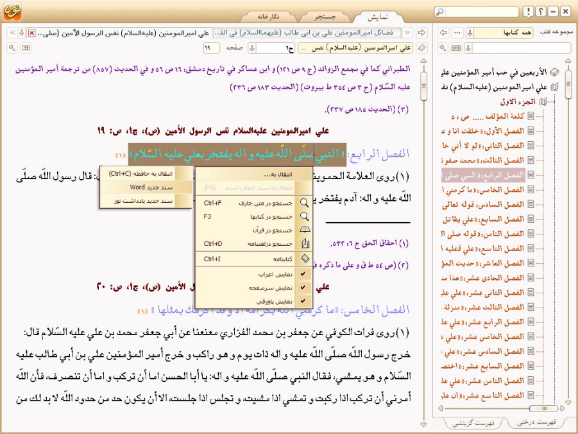Click the dictionary icon for جستجو درلغتنامه
Viewport: 578px width, 434px height.
[305, 243]
